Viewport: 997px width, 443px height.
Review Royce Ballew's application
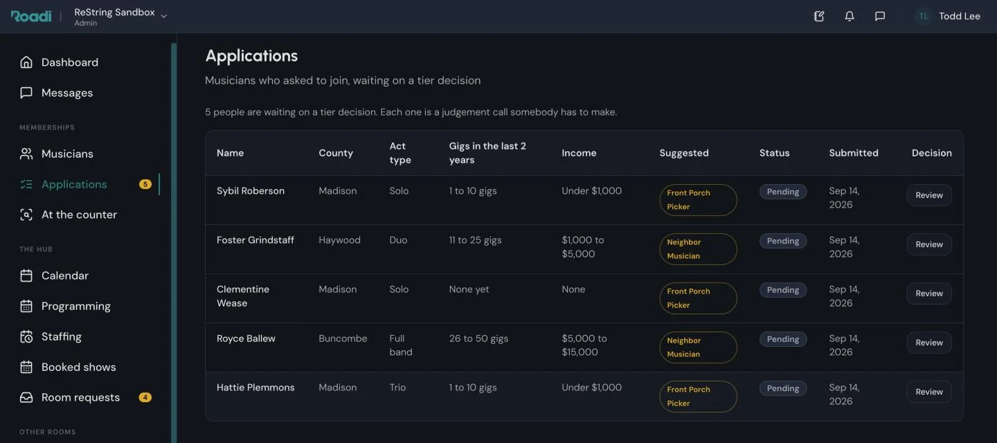click(929, 343)
